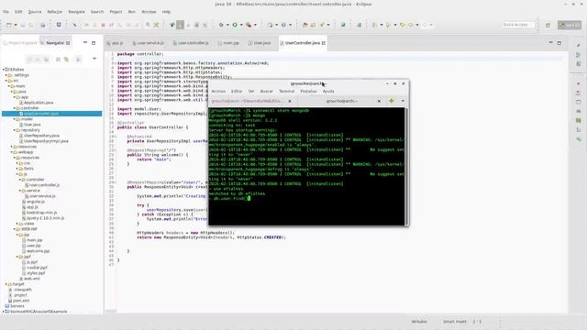Viewport: 587px width, 330px height.
Task: Select UserRepositoryImpl.java in the tree
Action: coord(43,141)
